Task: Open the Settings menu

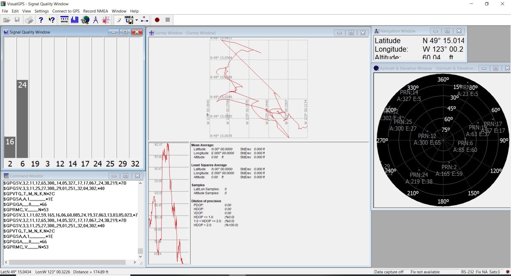Action: (x=42, y=11)
